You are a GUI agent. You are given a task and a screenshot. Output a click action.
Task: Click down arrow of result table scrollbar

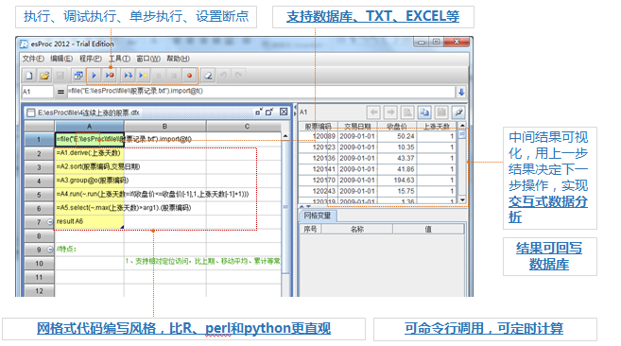coord(462,199)
